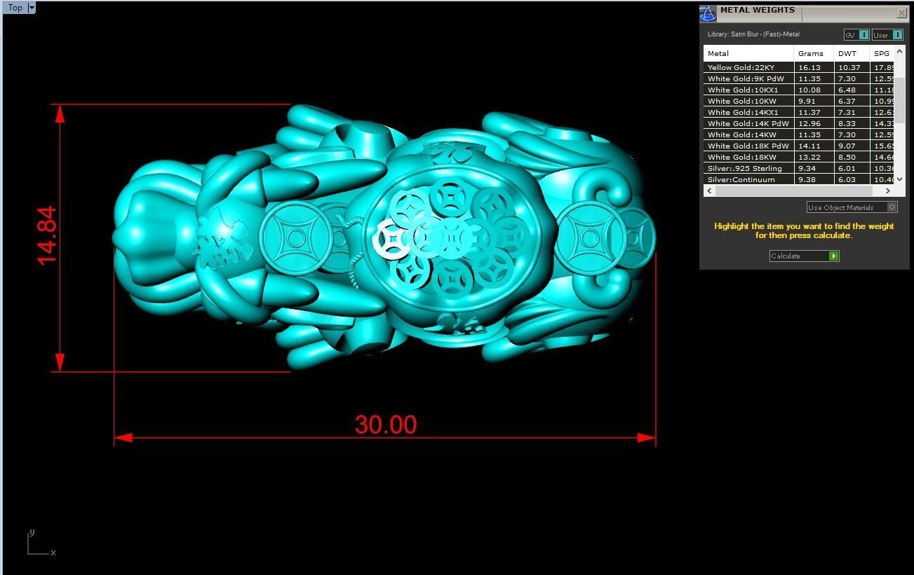The height and width of the screenshot is (575, 914).
Task: Sort by the DWT column header
Action: pos(852,53)
